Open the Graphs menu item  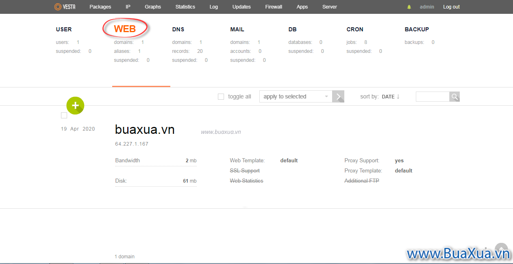(153, 7)
